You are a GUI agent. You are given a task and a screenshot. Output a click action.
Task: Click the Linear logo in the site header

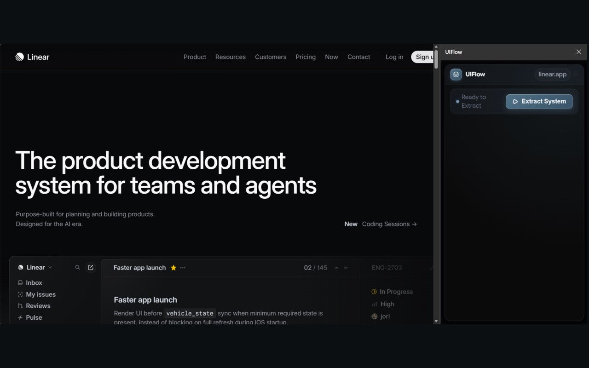coord(32,57)
